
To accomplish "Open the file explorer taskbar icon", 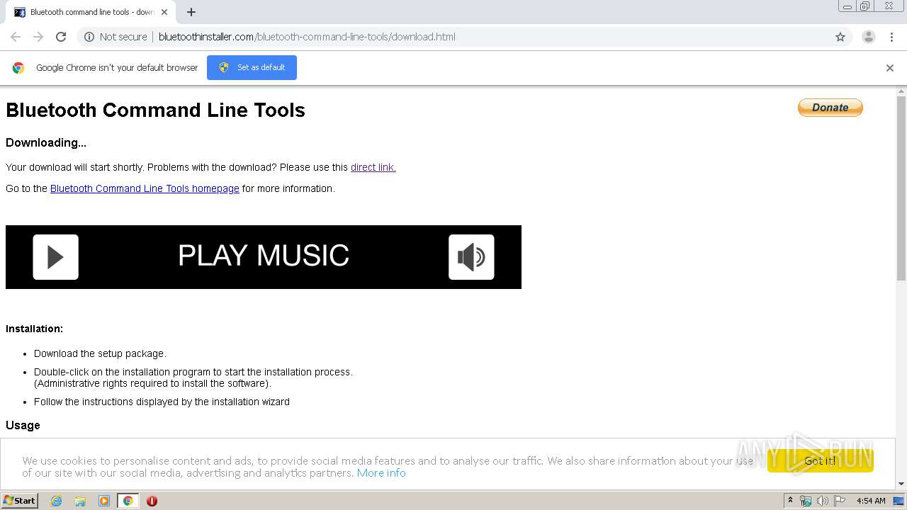I will [80, 501].
